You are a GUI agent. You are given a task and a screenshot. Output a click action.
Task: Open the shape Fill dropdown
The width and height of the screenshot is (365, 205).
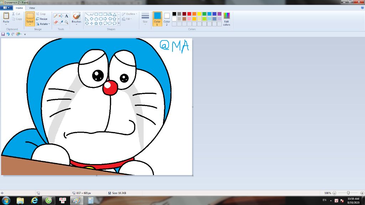127,19
